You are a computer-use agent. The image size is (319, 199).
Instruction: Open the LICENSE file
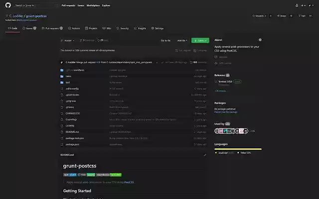(70, 126)
